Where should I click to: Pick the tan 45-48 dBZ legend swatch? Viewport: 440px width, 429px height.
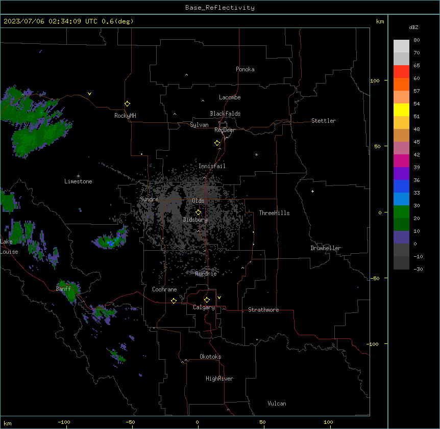401,135
